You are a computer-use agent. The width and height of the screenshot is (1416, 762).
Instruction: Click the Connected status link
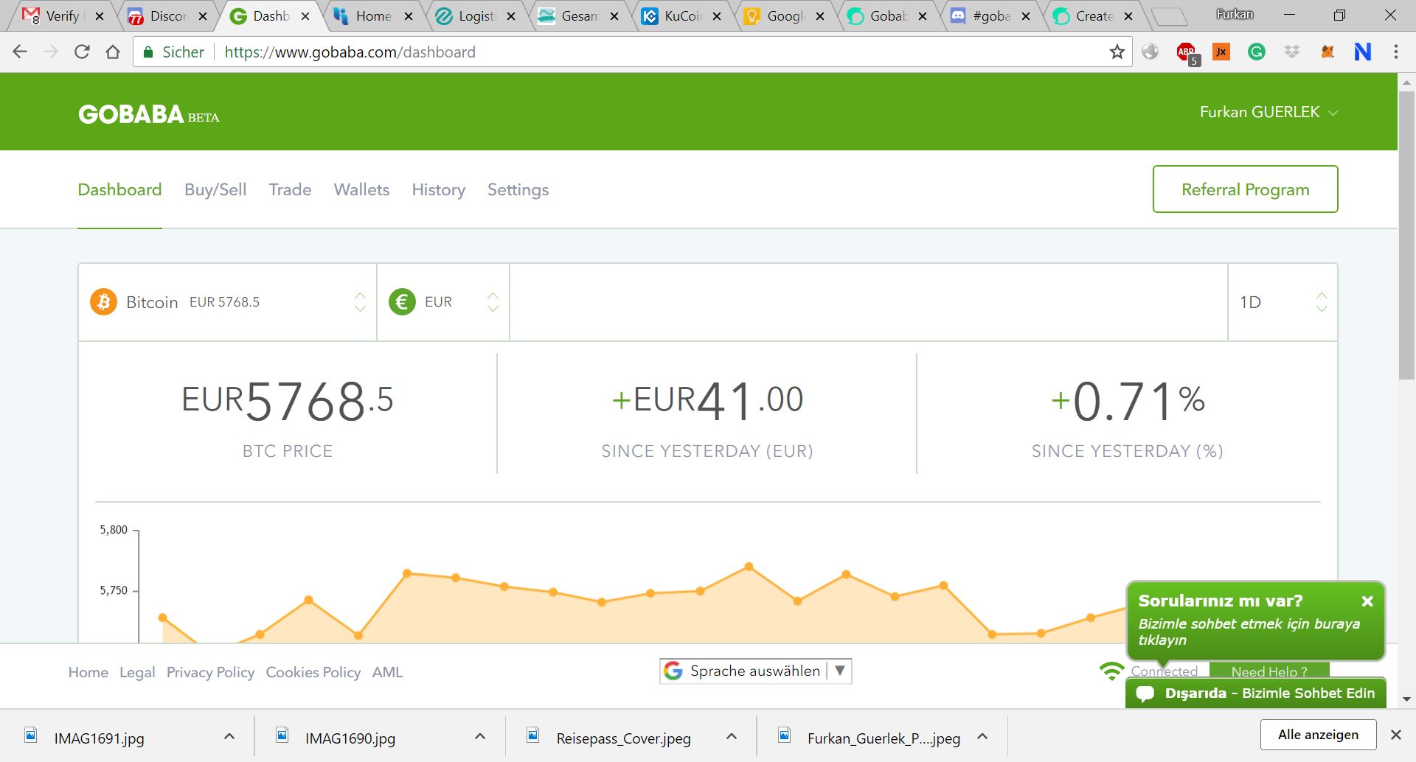click(x=1165, y=671)
